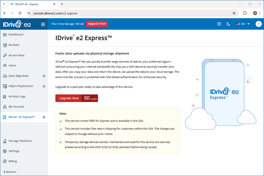
Task: Click the IDrive e2 logo
Action: [x=17, y=24]
